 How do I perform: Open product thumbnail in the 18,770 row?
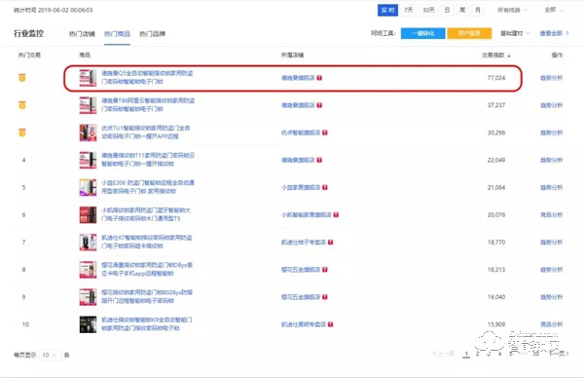coord(88,243)
